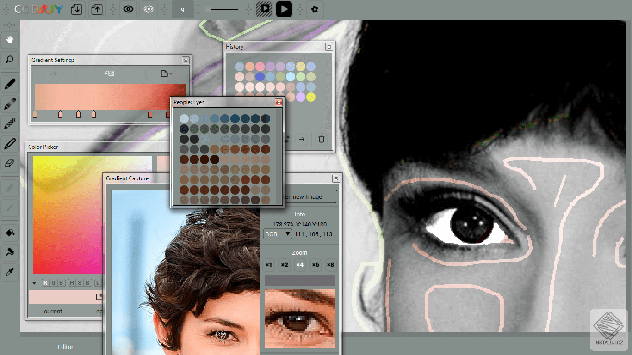Select the dotted pixel brush tool

click(10, 124)
